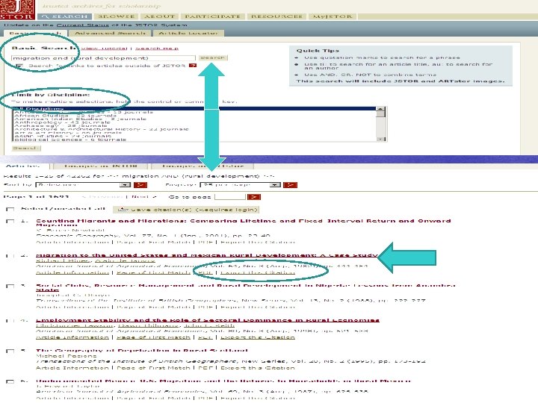Click the red go button beside Go to page
538x403 pixels.
[254, 197]
